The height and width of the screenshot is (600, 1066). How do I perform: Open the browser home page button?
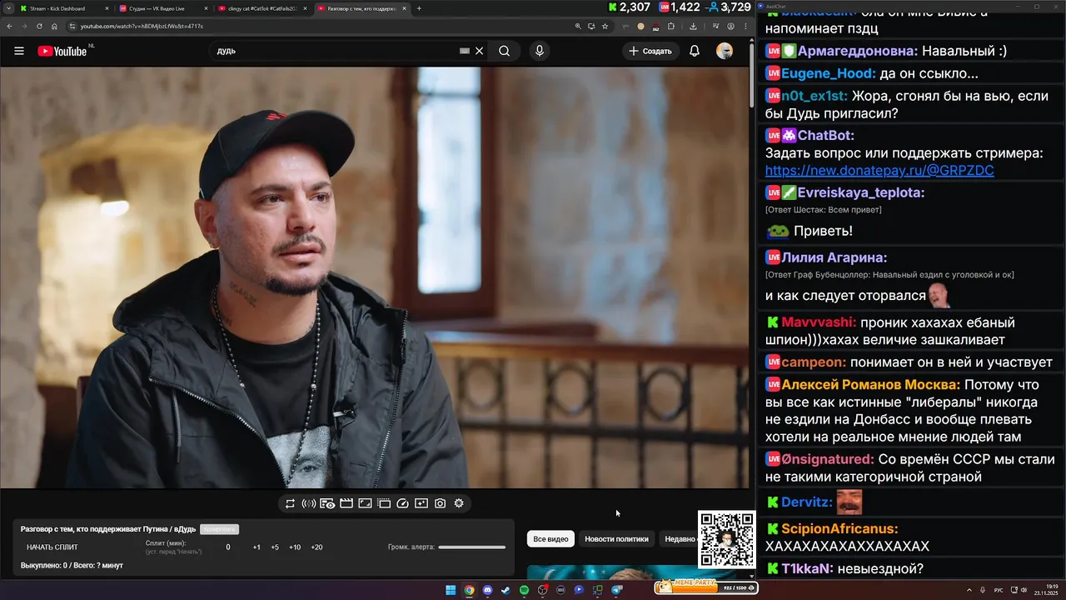pyautogui.click(x=54, y=26)
